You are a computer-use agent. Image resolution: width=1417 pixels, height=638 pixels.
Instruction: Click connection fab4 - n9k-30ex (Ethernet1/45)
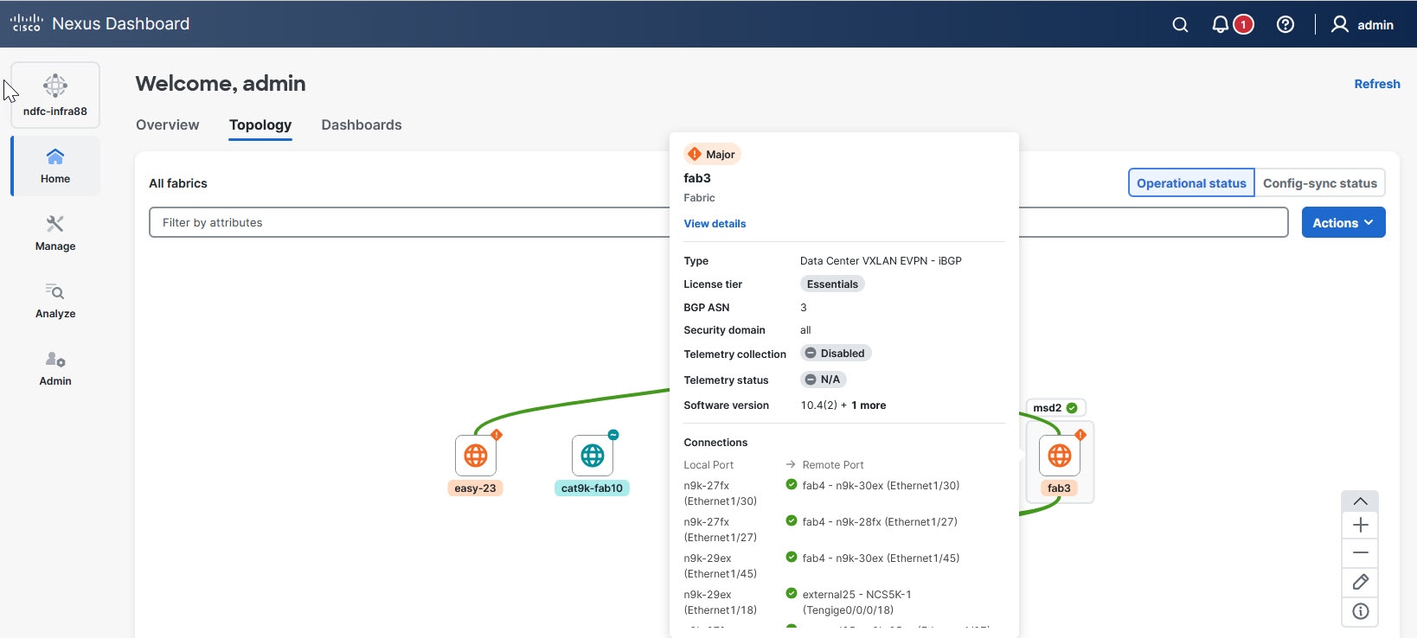(881, 558)
